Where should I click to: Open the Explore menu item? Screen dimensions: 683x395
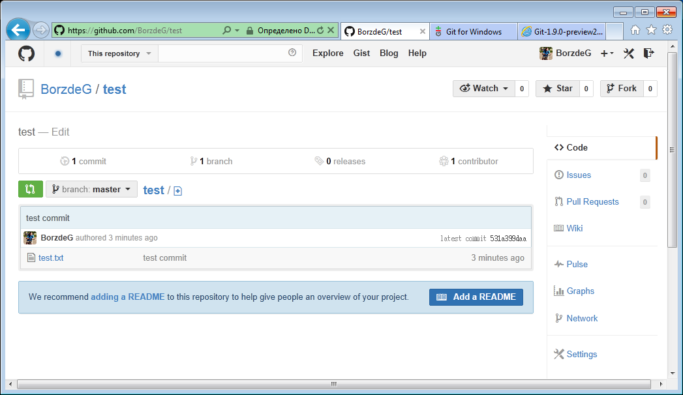[x=328, y=53]
